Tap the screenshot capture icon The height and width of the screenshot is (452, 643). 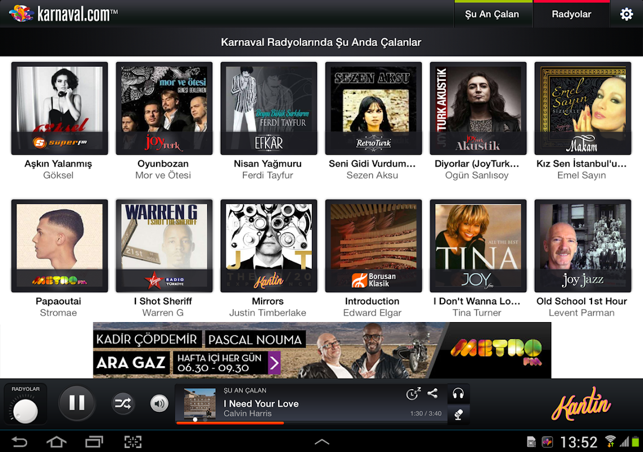point(133,442)
